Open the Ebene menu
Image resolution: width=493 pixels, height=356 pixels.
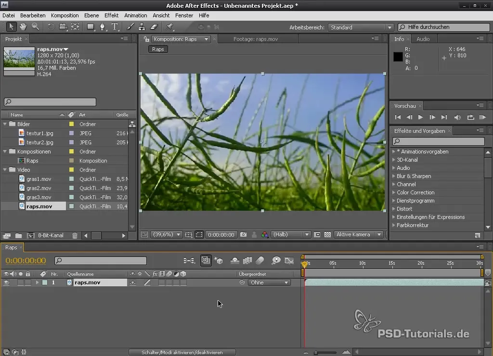pyautogui.click(x=91, y=15)
